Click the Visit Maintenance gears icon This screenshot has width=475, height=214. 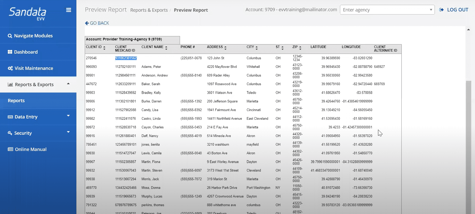pyautogui.click(x=10, y=68)
